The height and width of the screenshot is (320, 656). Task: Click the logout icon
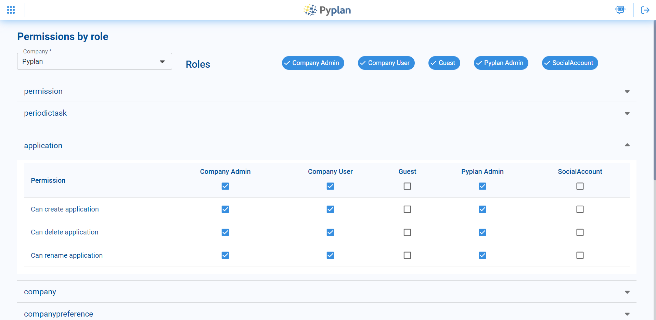[645, 10]
